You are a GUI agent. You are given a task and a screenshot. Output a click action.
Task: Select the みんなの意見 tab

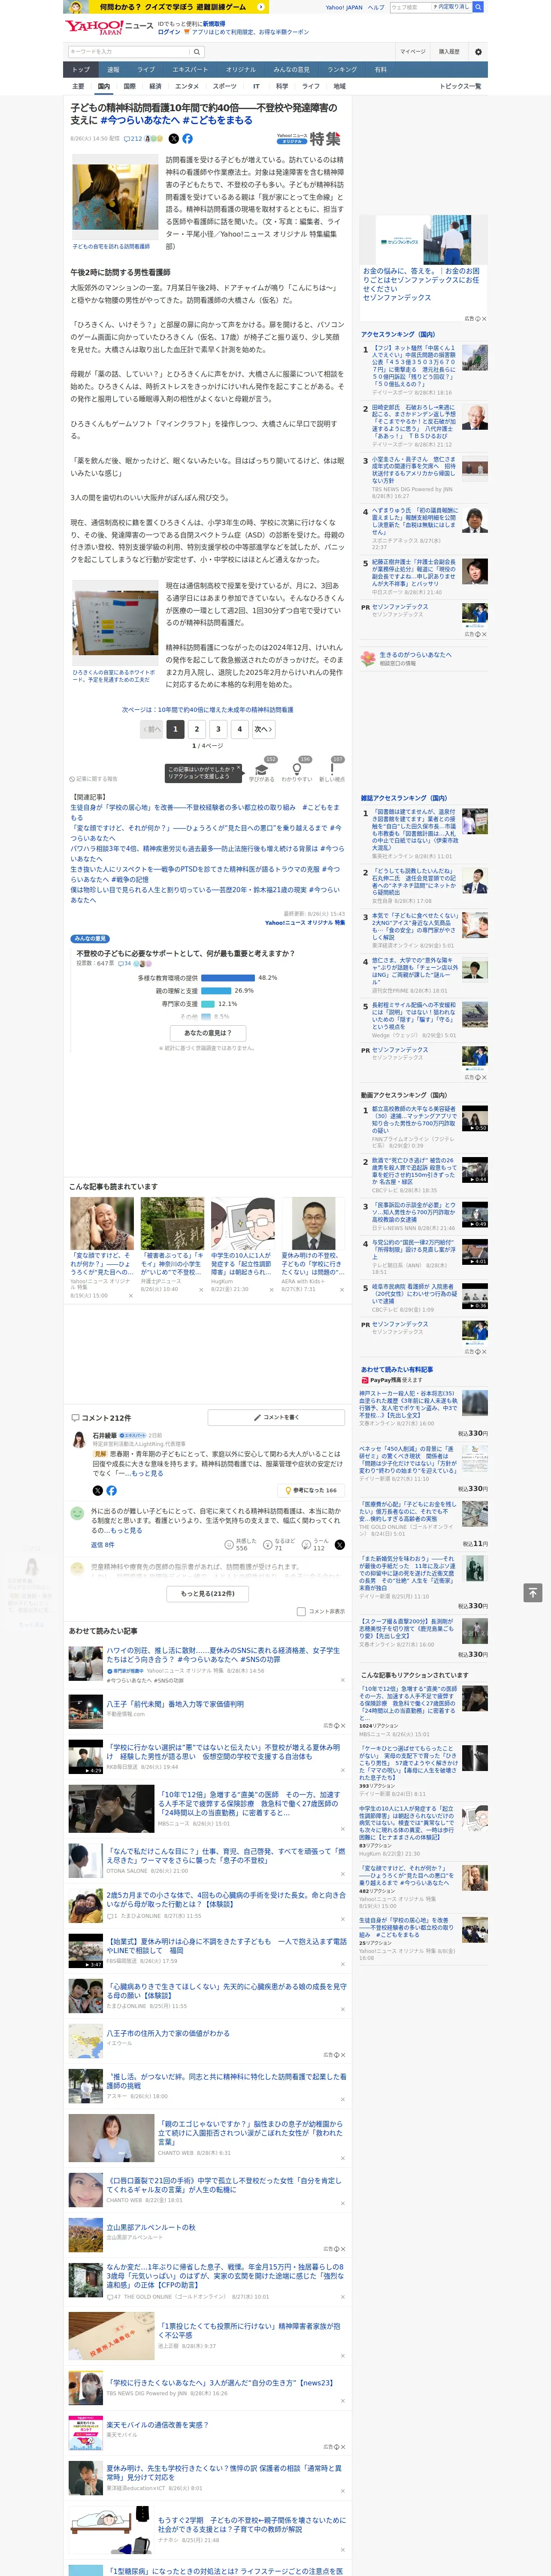[x=291, y=69]
